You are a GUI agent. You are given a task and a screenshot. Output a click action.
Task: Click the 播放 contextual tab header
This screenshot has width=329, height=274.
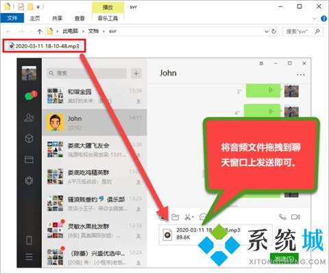[x=108, y=8]
